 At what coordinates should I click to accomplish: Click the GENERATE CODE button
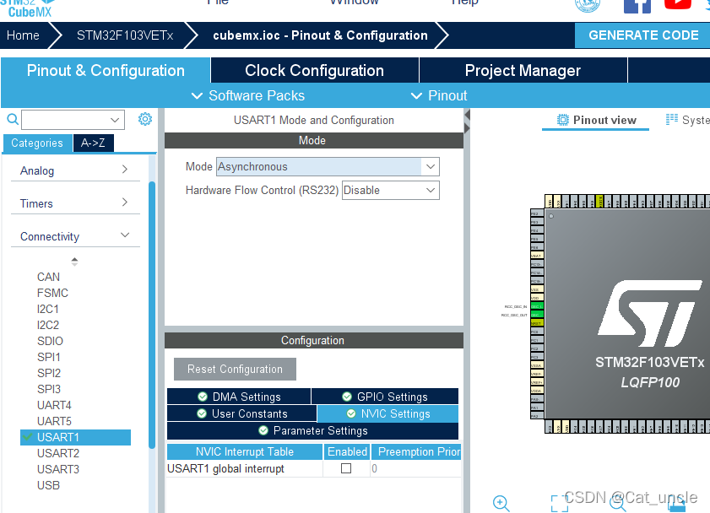[642, 35]
